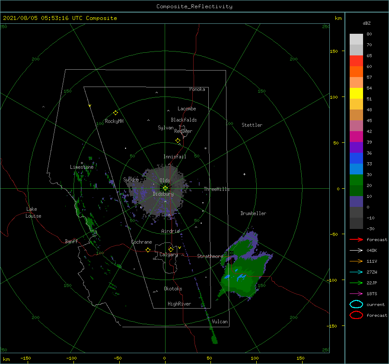
Task: Click the cyan 27ZW arrow in legend
Action: 356,272
